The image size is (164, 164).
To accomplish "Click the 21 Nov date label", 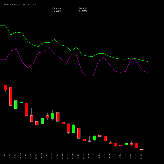I will pos(26,156).
